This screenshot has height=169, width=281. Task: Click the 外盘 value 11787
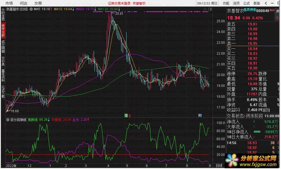click(252, 94)
